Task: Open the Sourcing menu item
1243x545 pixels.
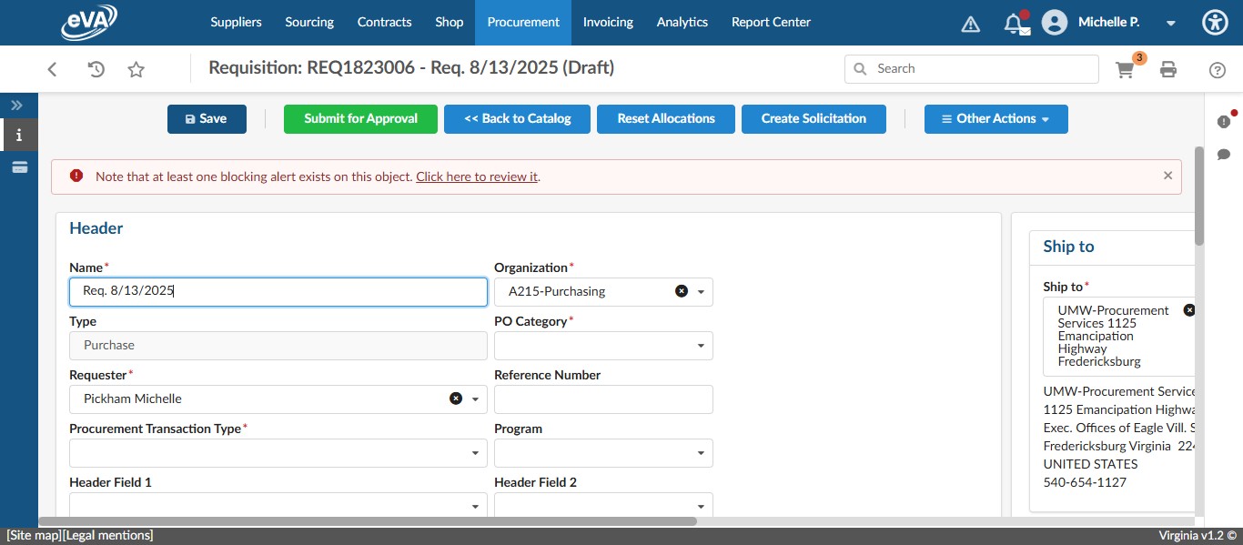Action: tap(308, 22)
